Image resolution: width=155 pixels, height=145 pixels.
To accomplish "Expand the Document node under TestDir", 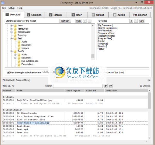I will 15,58.
